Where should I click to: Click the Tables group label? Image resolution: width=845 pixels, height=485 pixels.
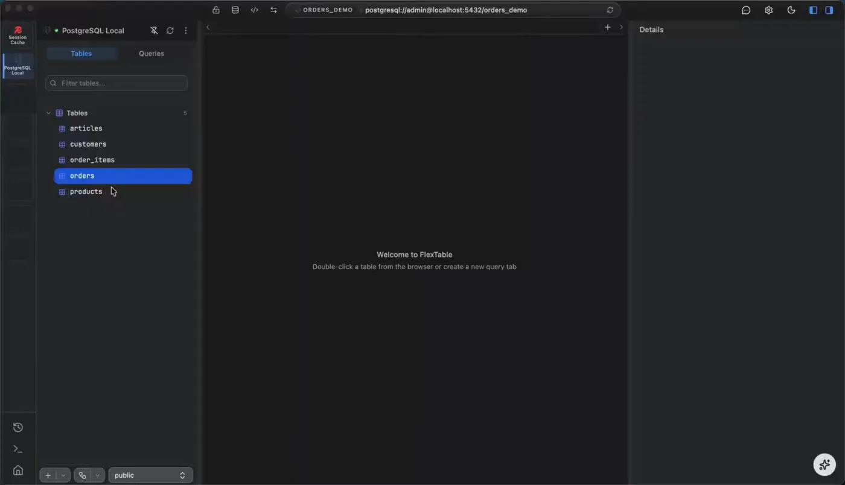(77, 113)
